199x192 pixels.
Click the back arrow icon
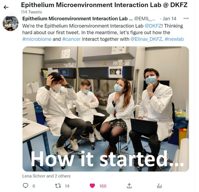click(x=6, y=7)
